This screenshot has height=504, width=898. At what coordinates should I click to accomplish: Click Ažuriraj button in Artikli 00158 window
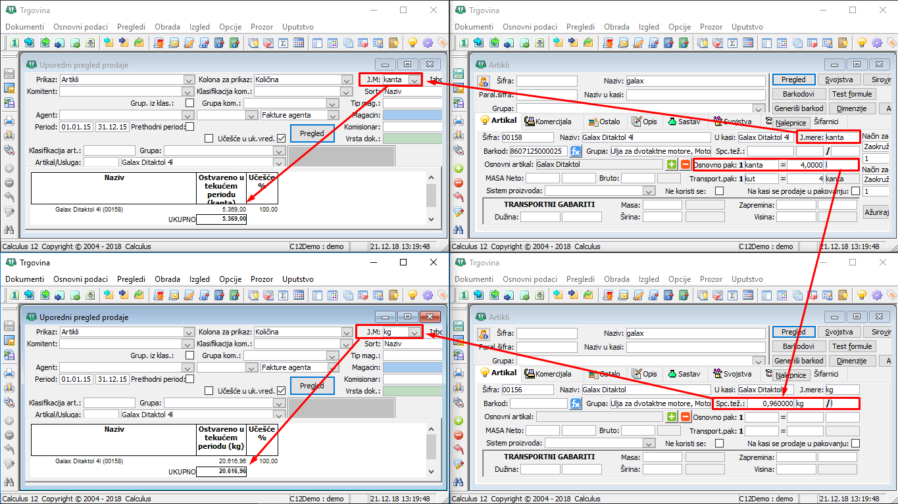(876, 212)
